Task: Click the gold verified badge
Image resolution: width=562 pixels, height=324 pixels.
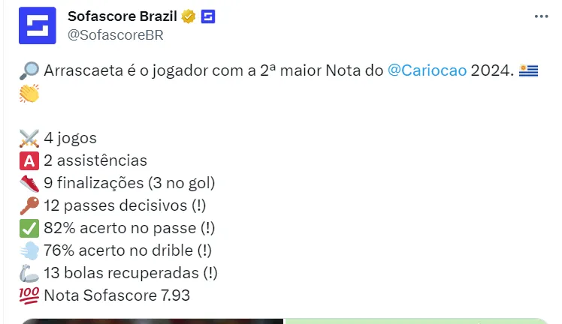Action: pos(189,16)
